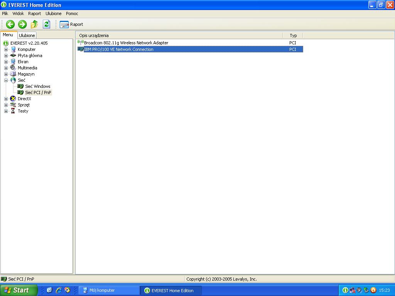The width and height of the screenshot is (395, 296).
Task: Select the Testy label in tree
Action: (23, 111)
